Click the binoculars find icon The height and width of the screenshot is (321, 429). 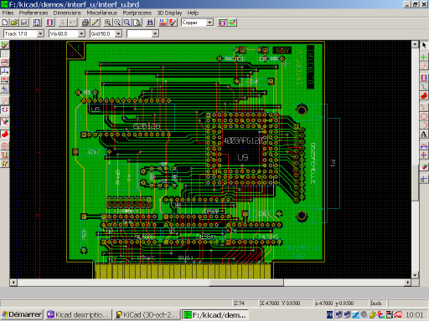(150, 23)
